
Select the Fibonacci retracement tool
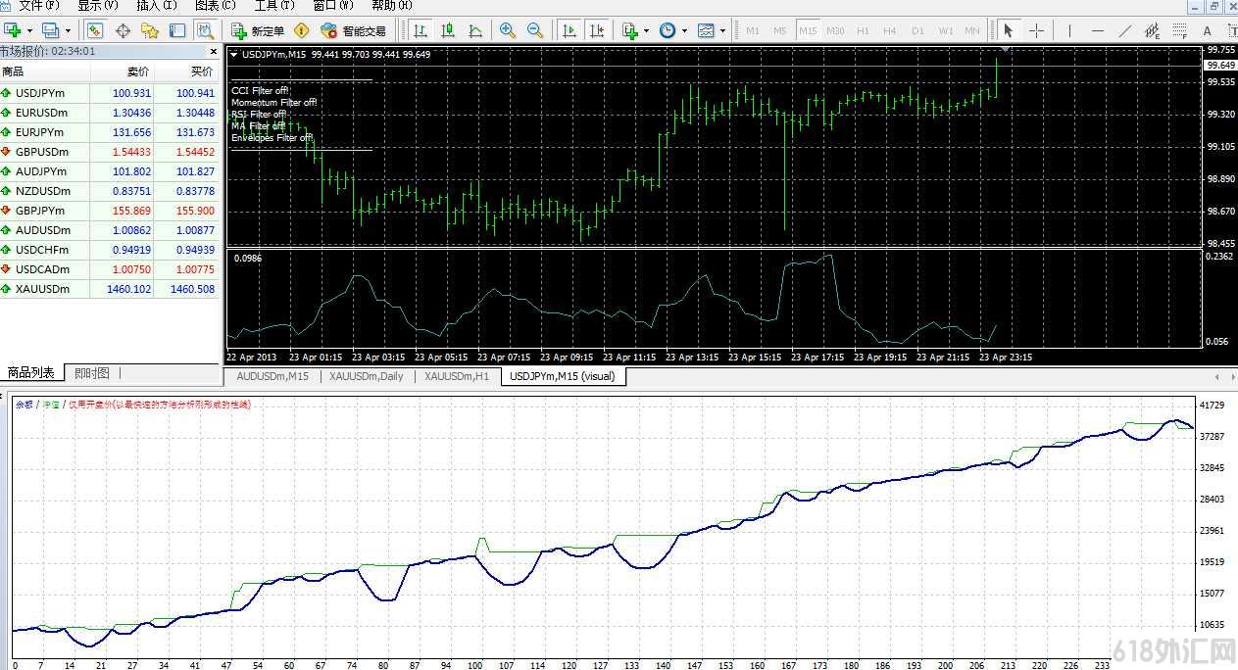coord(1181,30)
